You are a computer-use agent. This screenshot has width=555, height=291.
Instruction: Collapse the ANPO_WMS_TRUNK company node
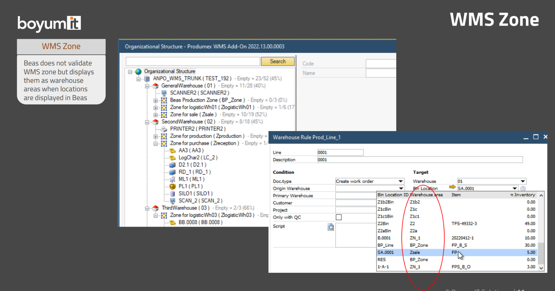coord(139,79)
